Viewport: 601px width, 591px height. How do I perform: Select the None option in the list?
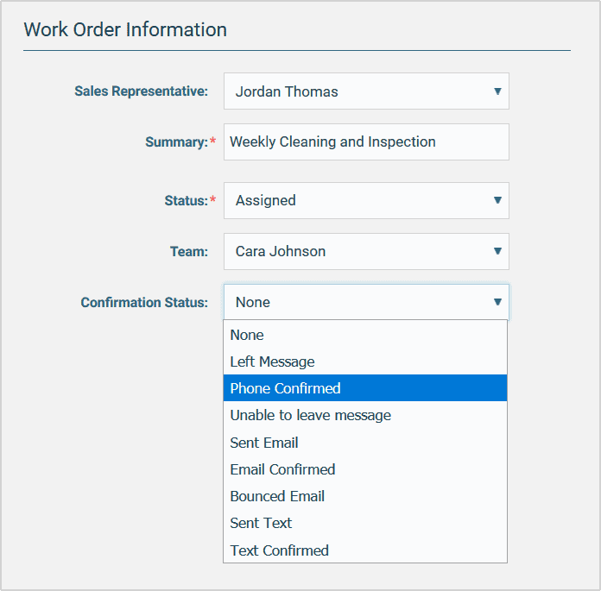(x=247, y=335)
